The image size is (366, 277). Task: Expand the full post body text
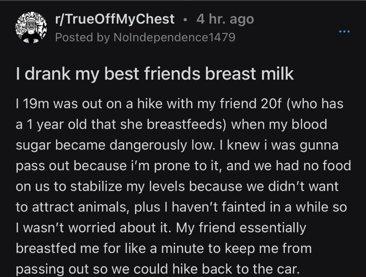[183, 186]
